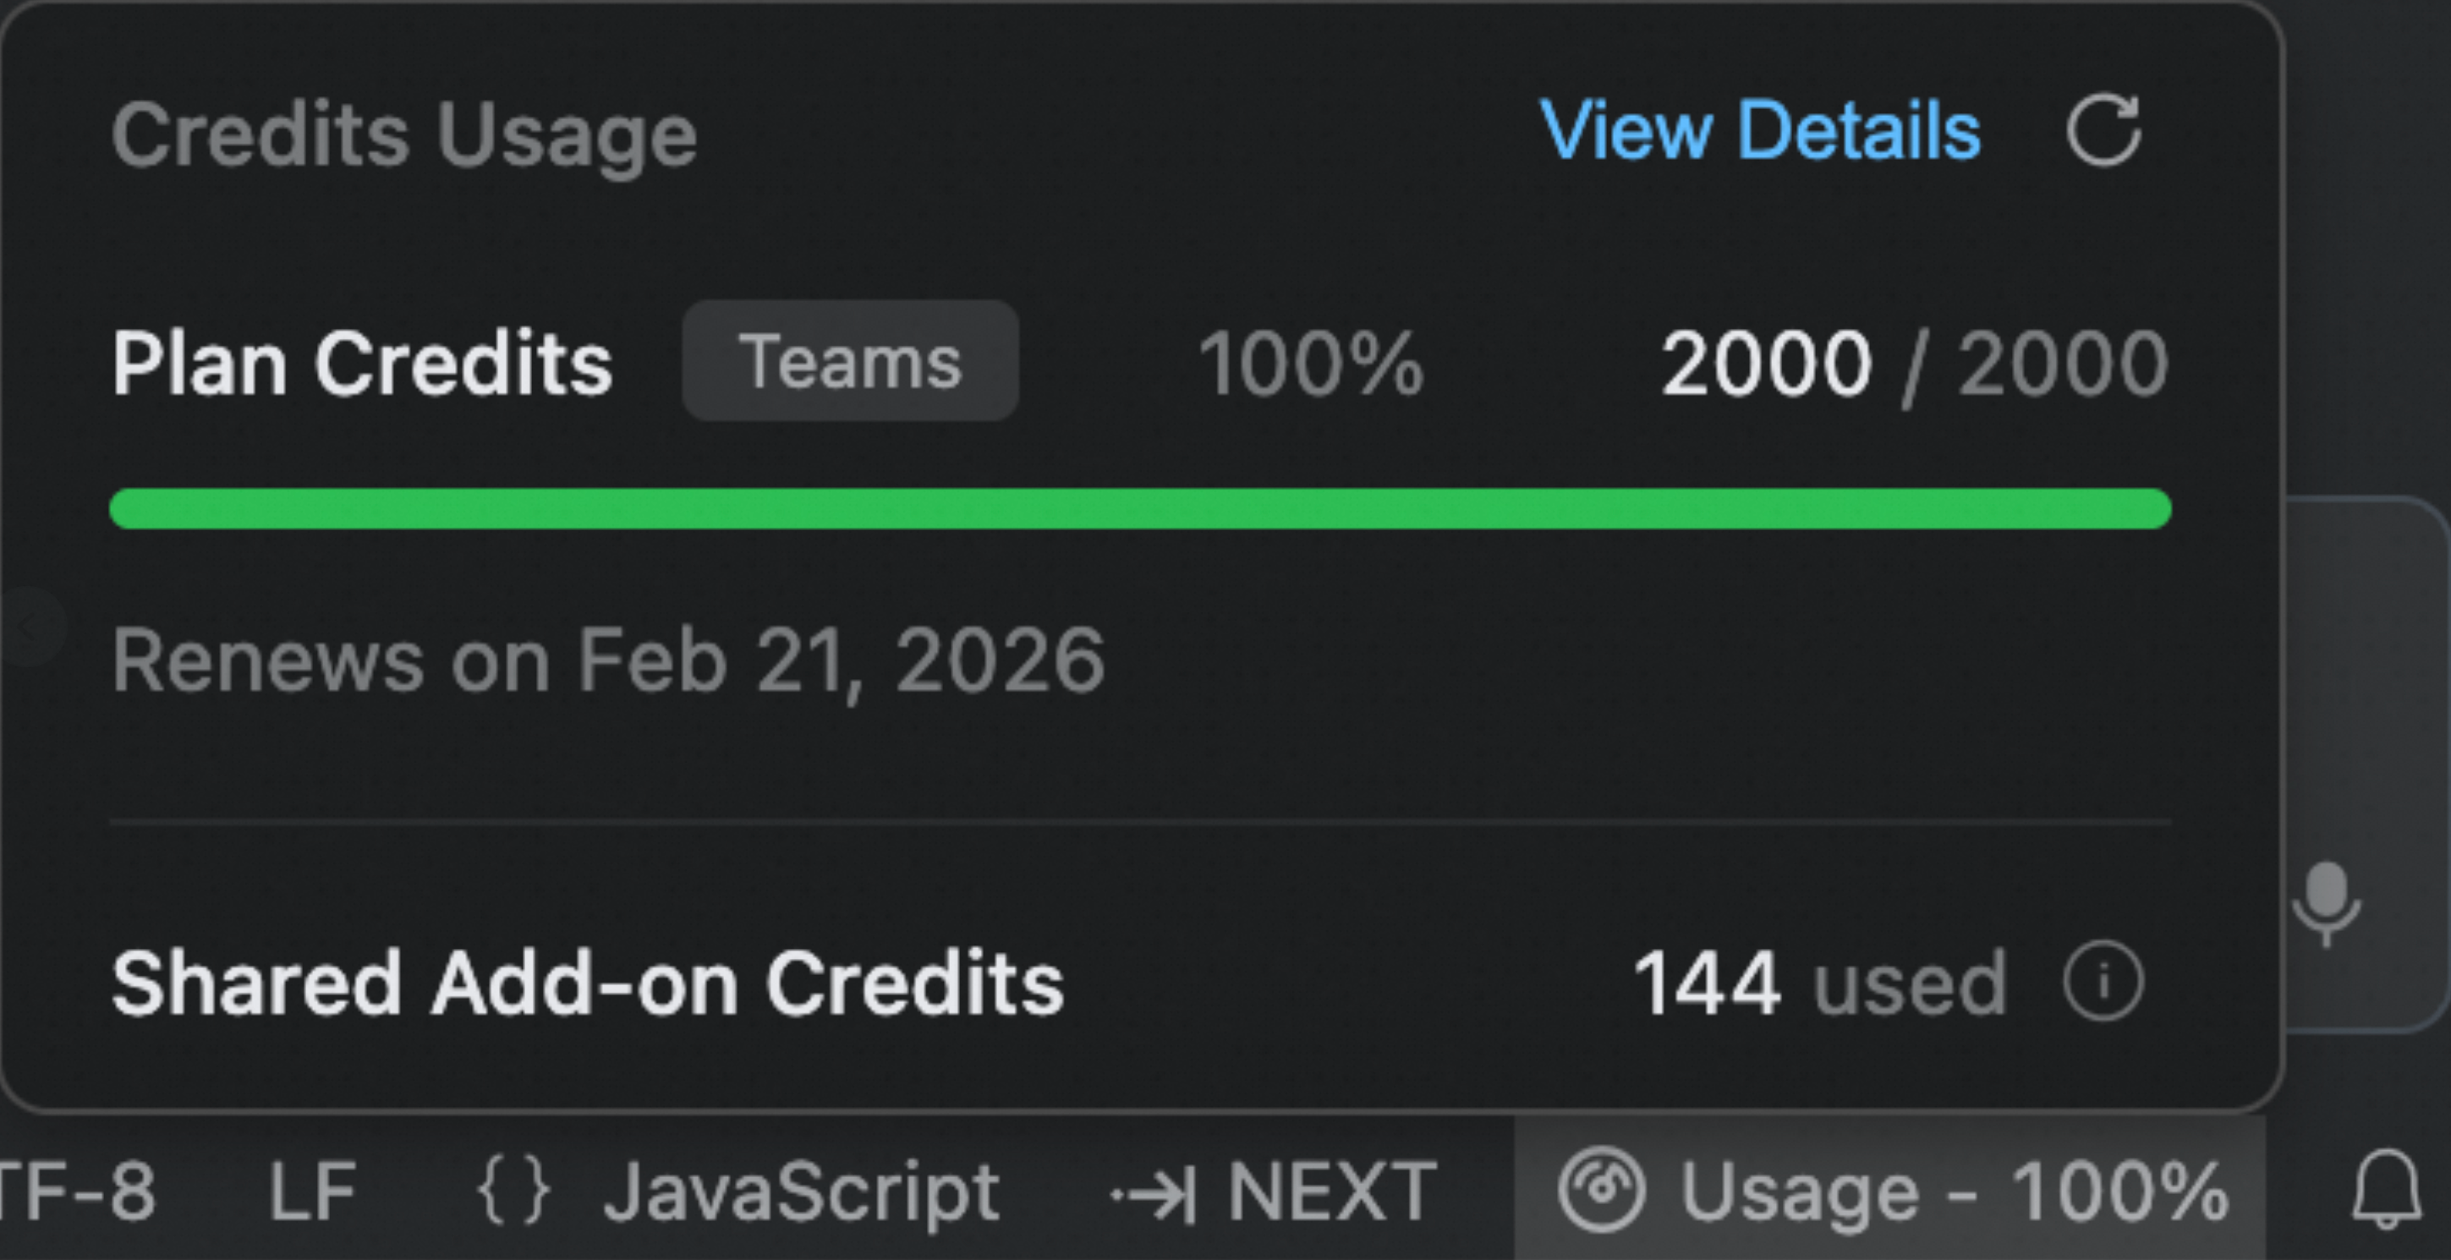Click the "Usage - 100%" status bar text
This screenshot has width=2451, height=1260.
click(x=1955, y=1191)
